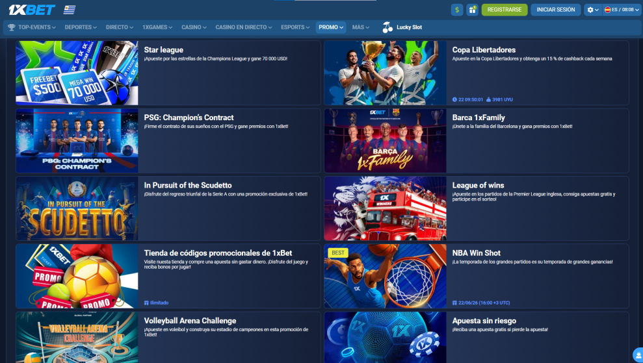643x363 pixels.
Task: Open the NBA Win Shot basketball thumbnail
Action: coord(385,275)
